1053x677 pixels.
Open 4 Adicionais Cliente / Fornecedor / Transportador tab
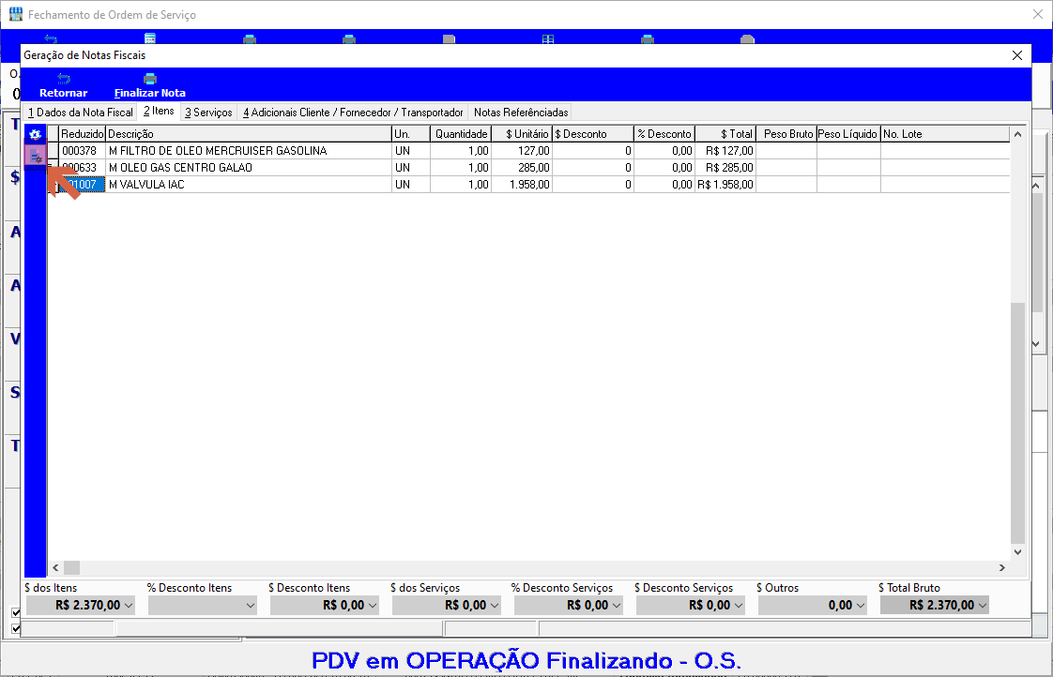click(353, 112)
